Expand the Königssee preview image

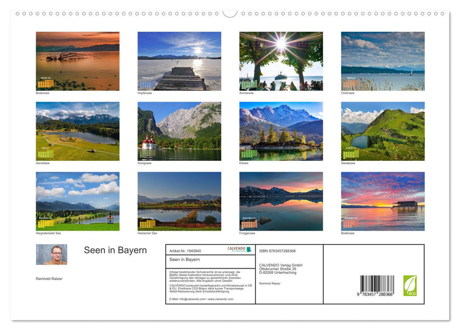coord(179,131)
